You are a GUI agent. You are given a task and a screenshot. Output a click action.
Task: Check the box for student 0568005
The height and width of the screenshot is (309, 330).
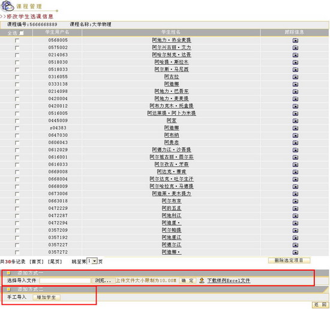[x=17, y=41]
